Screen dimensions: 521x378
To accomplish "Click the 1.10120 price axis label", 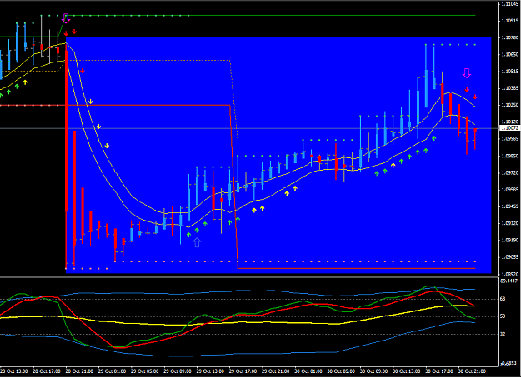I will [510, 122].
